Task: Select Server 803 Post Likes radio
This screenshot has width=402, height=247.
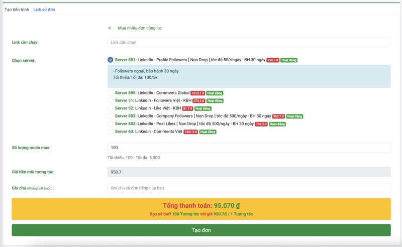Action: (111, 124)
